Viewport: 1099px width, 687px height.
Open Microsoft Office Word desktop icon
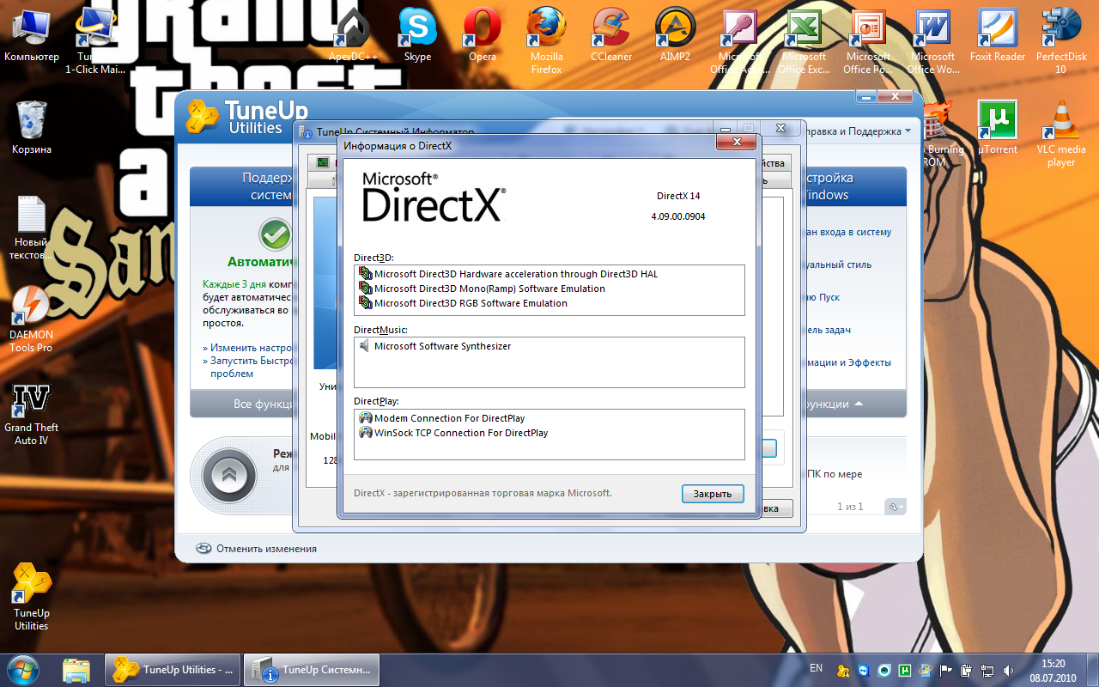point(933,40)
